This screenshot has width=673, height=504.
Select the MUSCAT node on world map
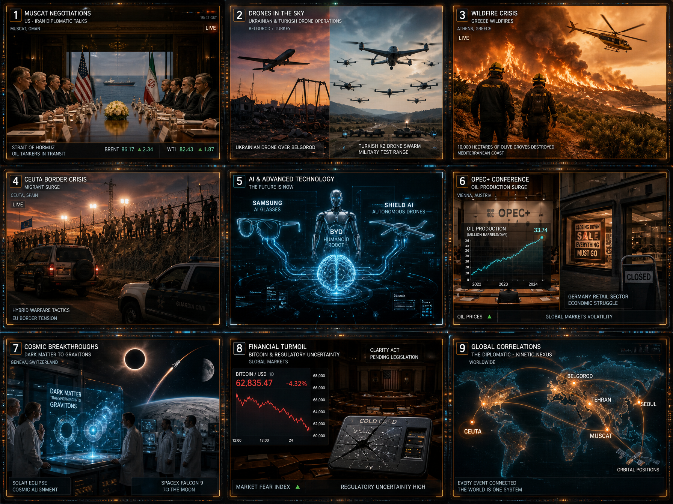(x=607, y=429)
